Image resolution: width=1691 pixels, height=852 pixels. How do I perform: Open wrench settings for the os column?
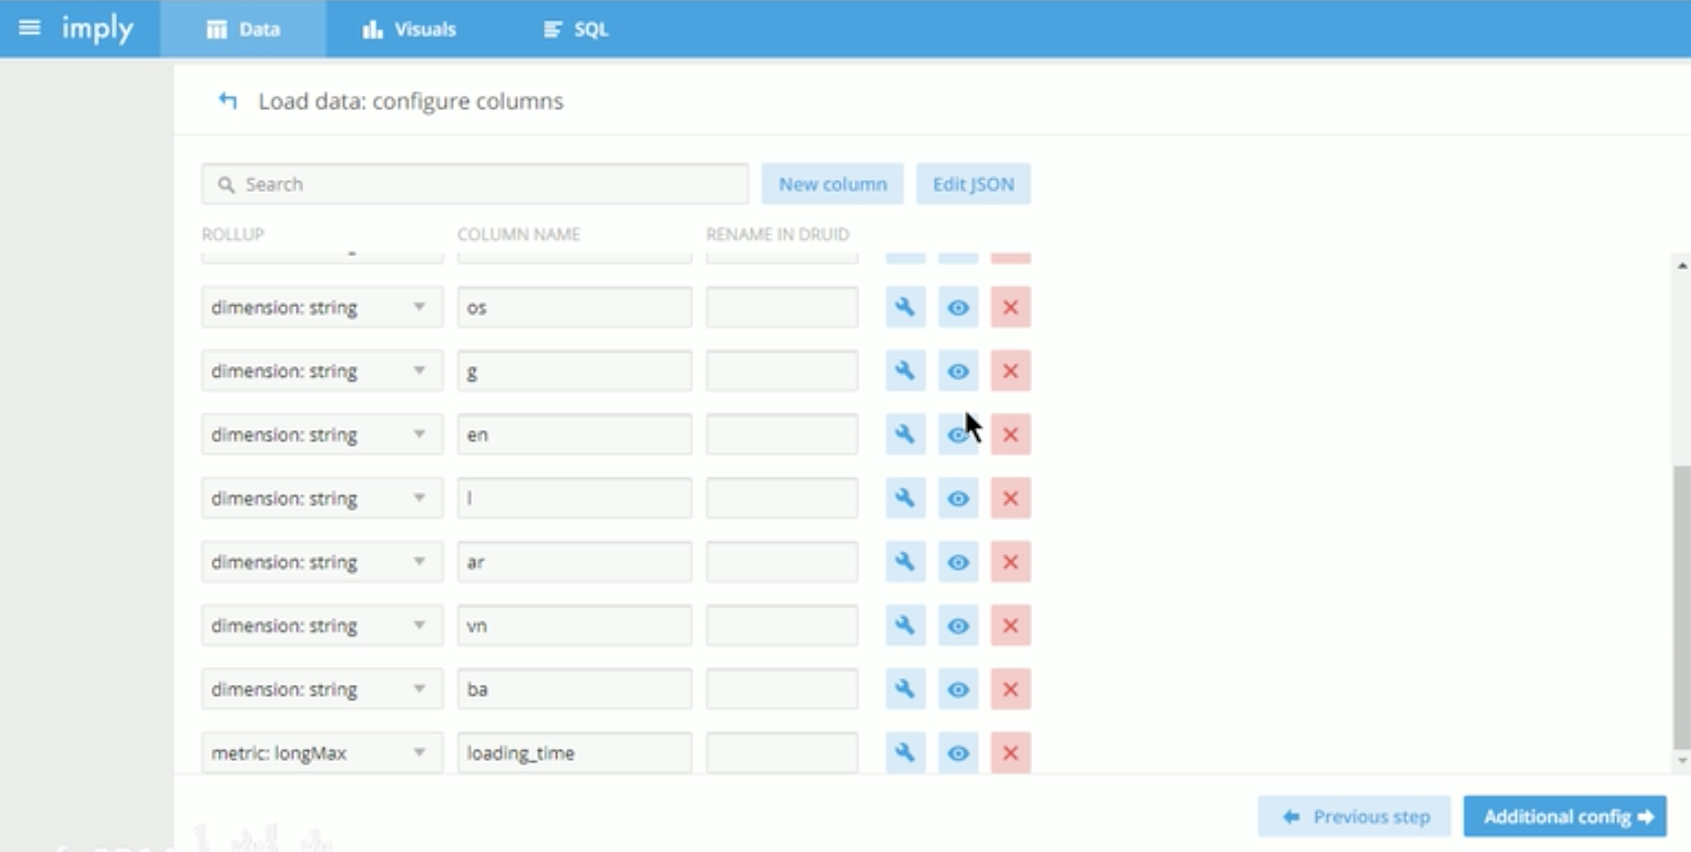905,307
